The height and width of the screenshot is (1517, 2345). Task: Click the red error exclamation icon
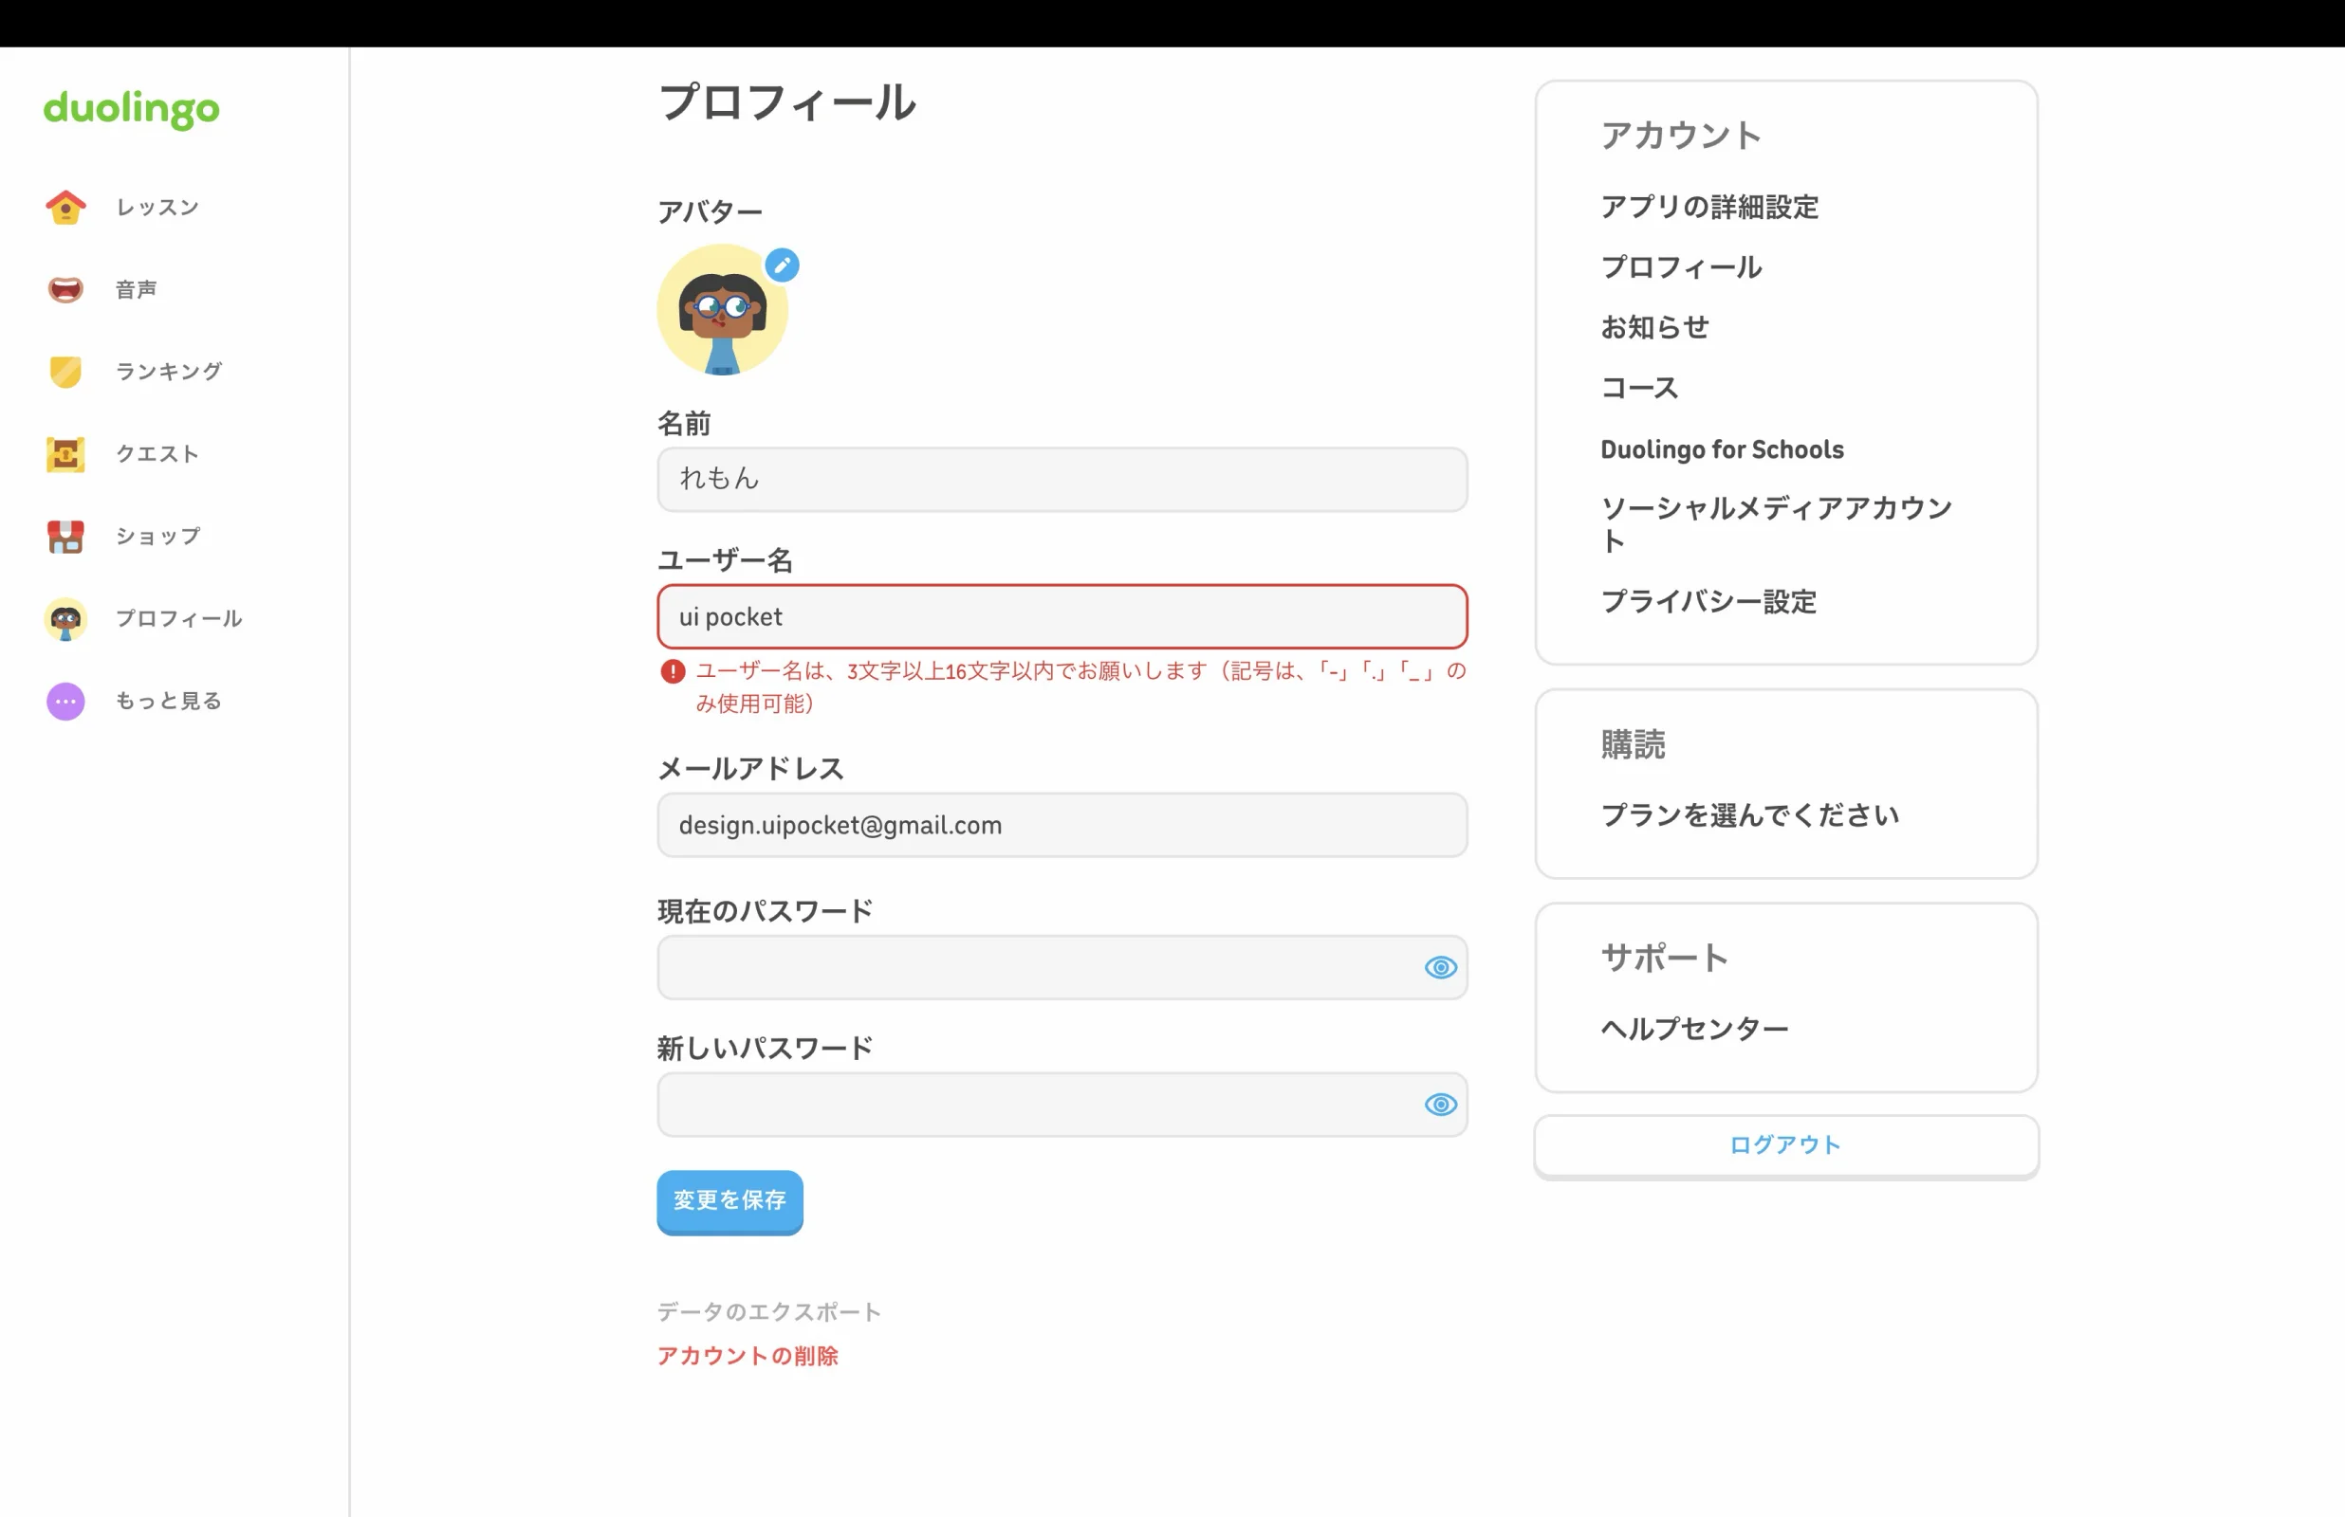tap(673, 672)
